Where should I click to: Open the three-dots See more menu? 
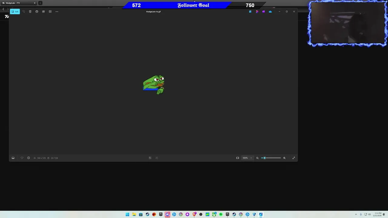[x=57, y=12]
